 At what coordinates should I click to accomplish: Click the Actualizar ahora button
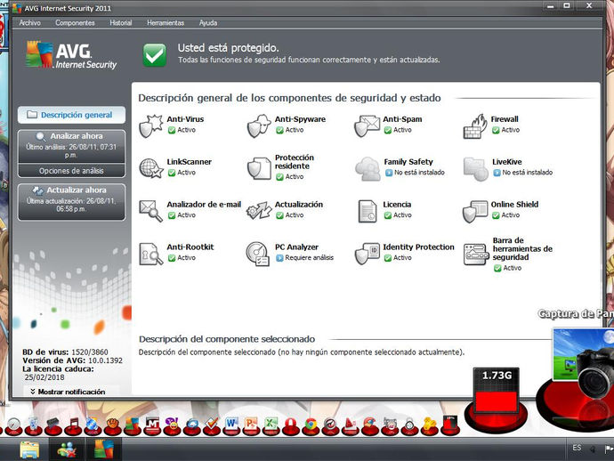tap(71, 202)
